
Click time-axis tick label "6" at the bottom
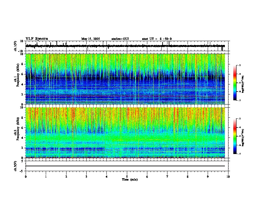click(x=147, y=177)
